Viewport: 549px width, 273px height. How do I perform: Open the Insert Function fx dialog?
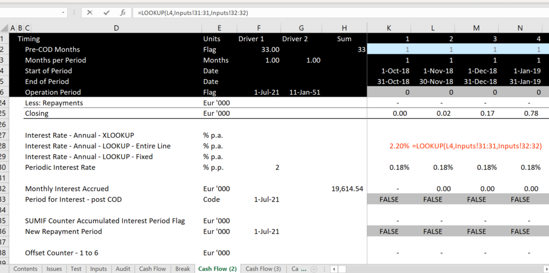123,12
